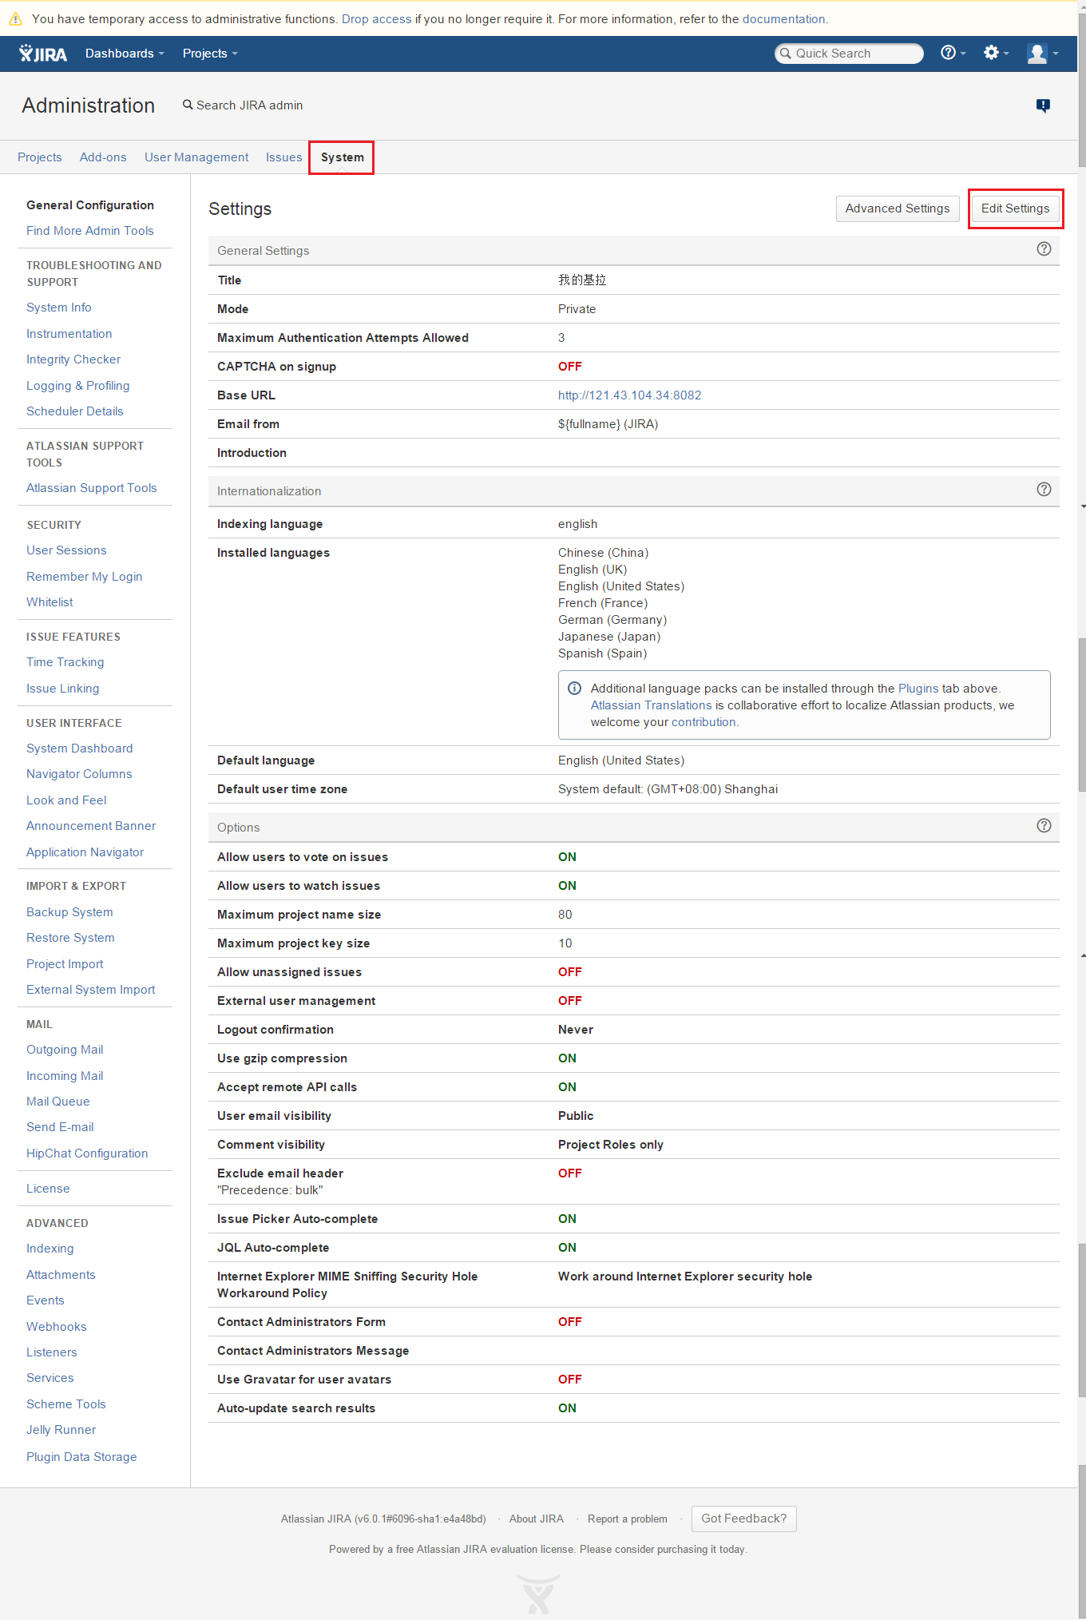Focus the Quick Search field
This screenshot has height=1620, width=1086.
pos(849,54)
